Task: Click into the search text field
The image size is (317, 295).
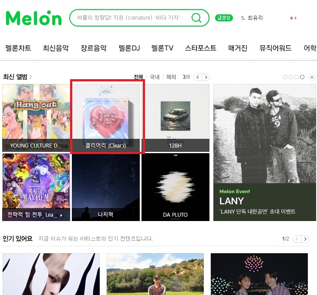Action: coord(129,18)
